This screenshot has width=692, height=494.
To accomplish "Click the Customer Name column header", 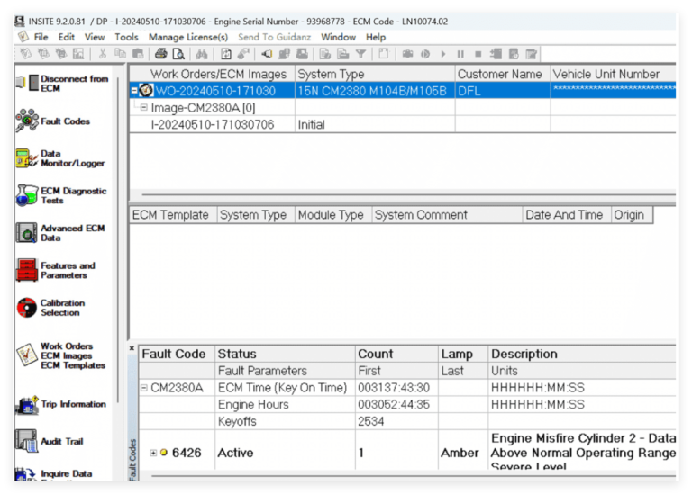I will coord(503,74).
